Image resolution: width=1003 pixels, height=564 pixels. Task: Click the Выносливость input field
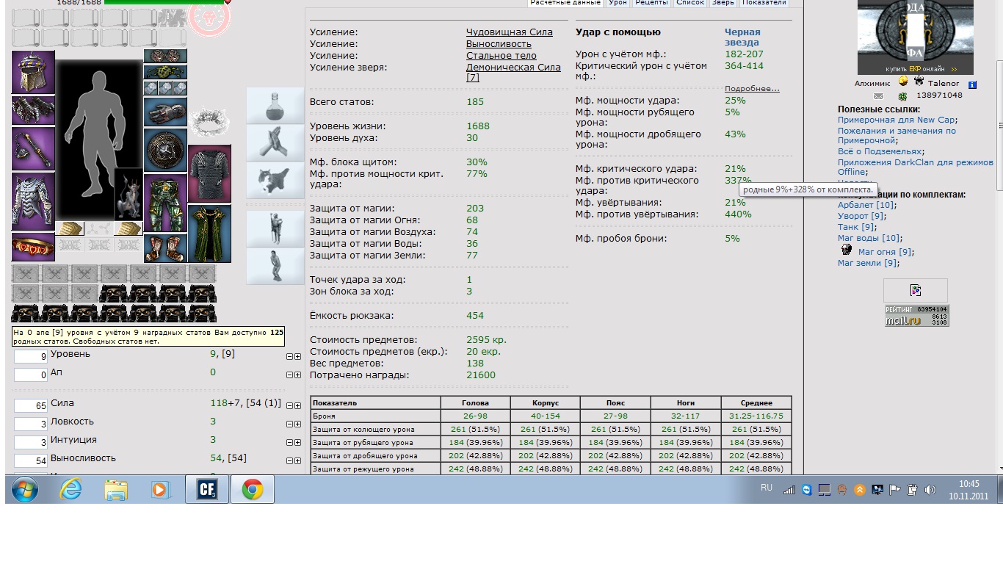point(31,460)
